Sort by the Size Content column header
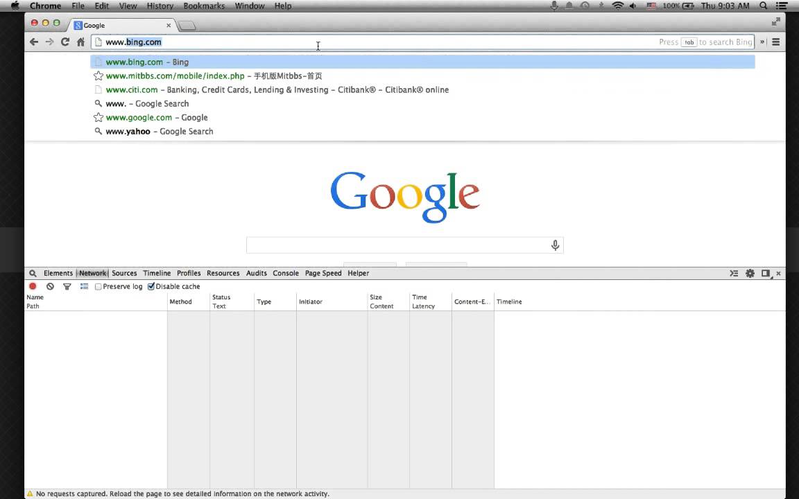This screenshot has width=799, height=499. pyautogui.click(x=388, y=302)
